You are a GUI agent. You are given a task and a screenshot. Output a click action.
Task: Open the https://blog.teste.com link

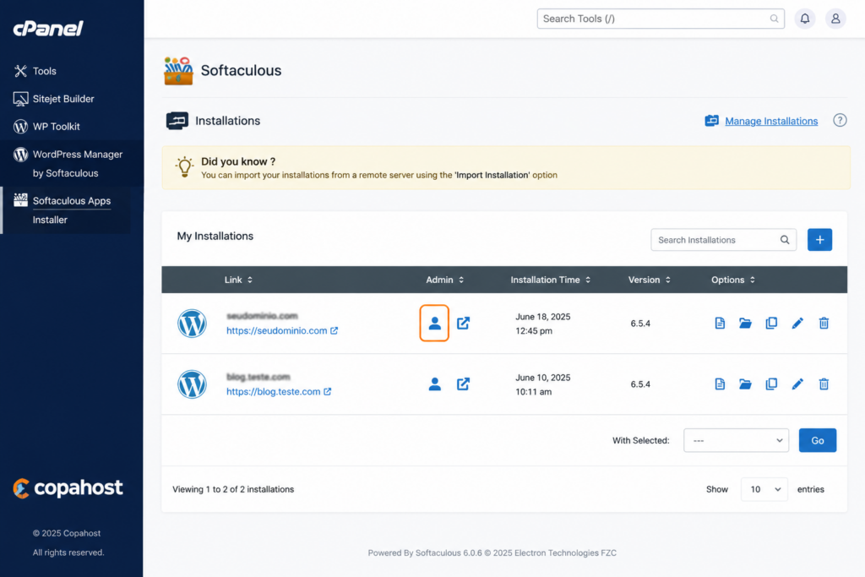point(279,391)
